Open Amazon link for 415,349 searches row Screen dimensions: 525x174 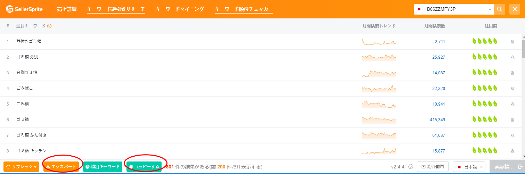pos(512,119)
